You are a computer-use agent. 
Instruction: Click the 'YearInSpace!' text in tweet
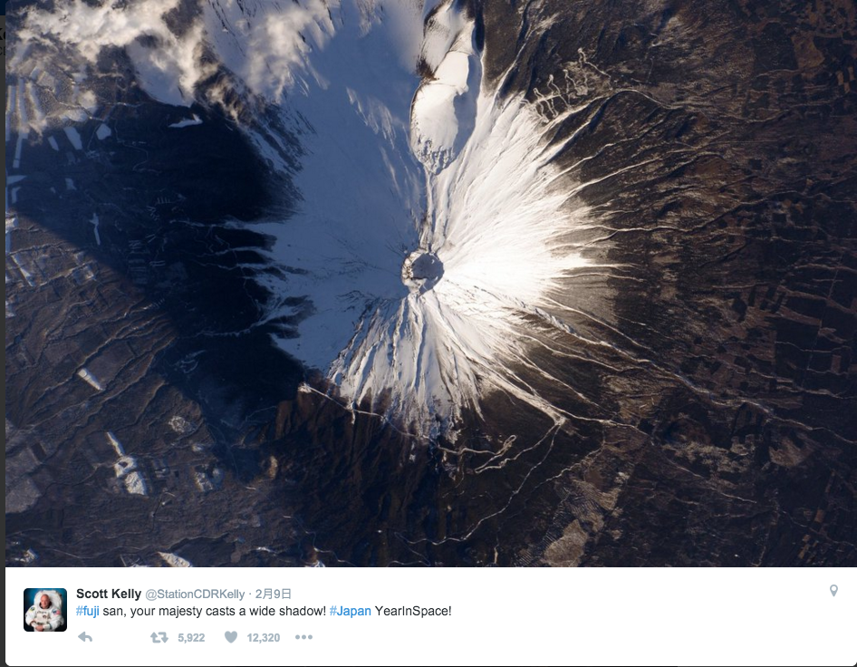pos(413,611)
